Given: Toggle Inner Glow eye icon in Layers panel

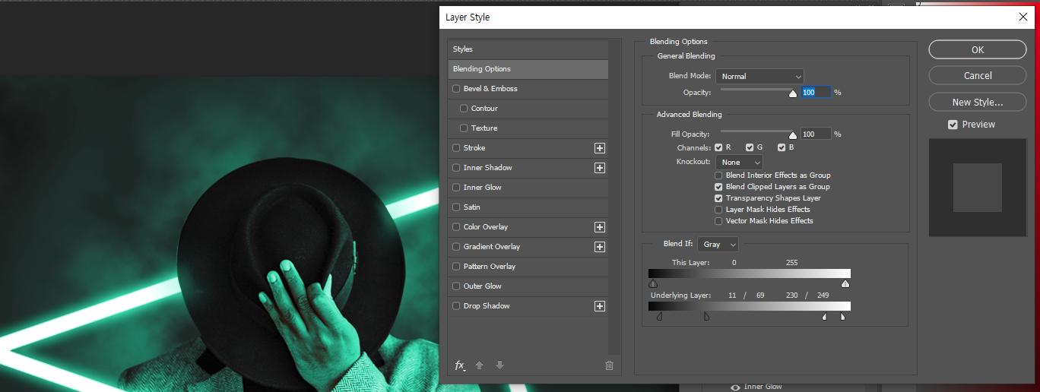Looking at the screenshot, I should tap(735, 387).
